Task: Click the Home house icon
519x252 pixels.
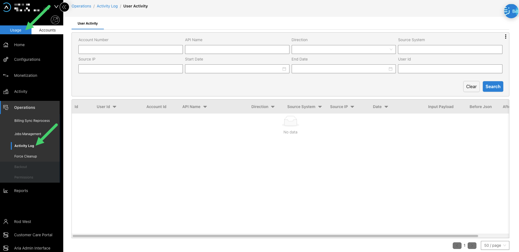Action: [6, 45]
